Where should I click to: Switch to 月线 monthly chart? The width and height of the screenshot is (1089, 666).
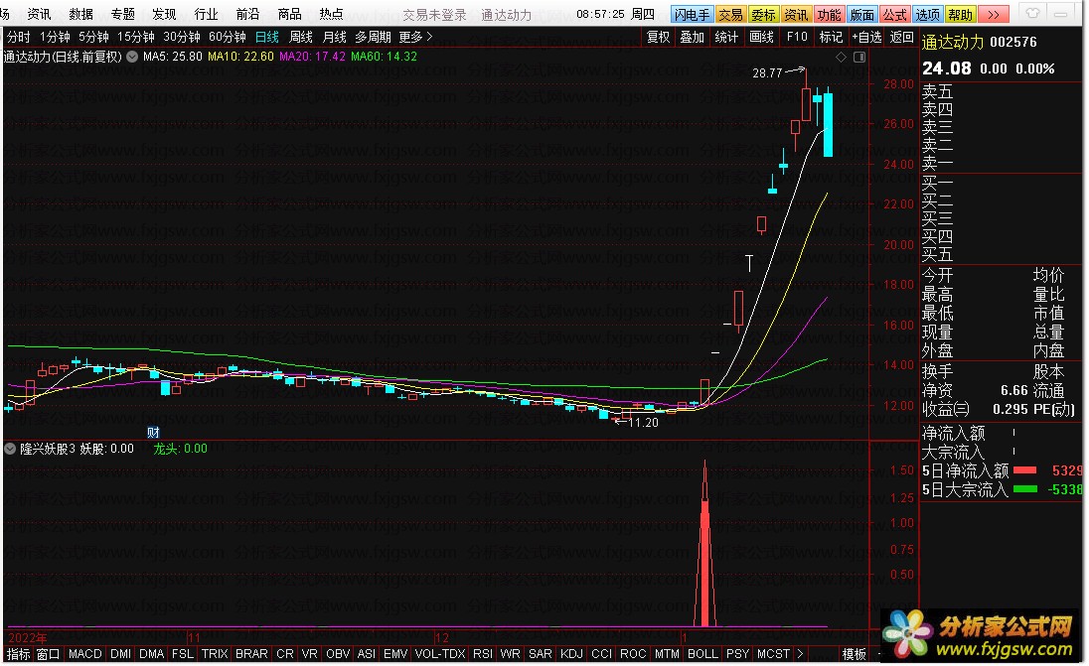334,37
